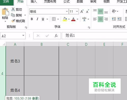Open font group dialog launcher
The width and height of the screenshot is (127, 100).
pyautogui.click(x=89, y=27)
